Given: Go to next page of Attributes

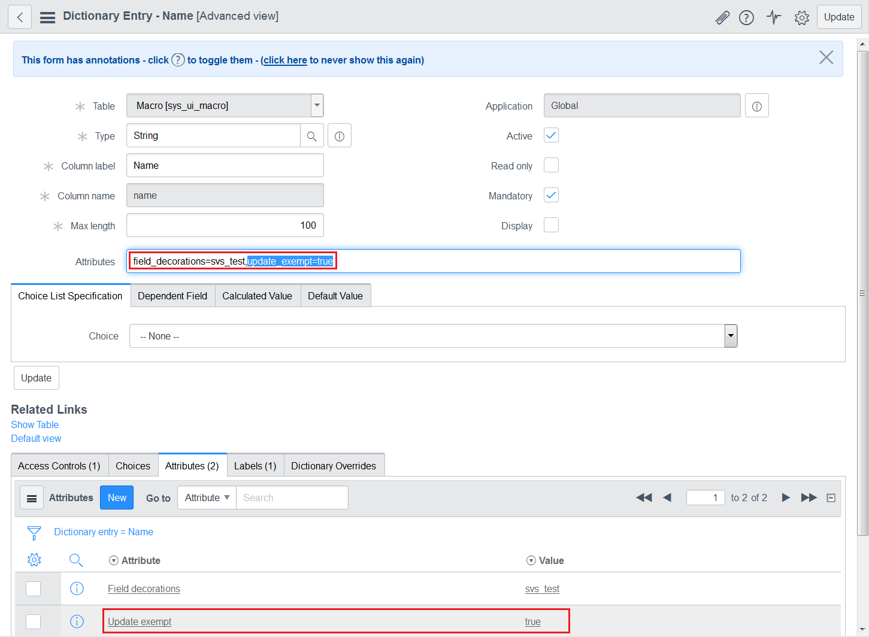Looking at the screenshot, I should (786, 498).
